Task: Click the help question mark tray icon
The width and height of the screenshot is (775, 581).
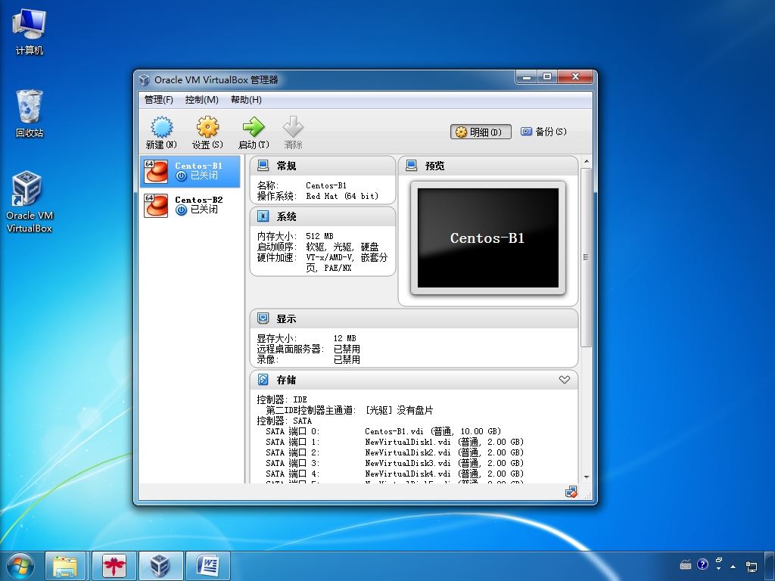Action: (x=702, y=564)
